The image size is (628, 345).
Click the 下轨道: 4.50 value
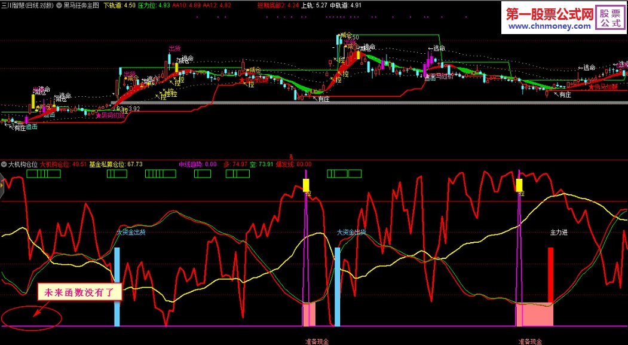click(x=120, y=5)
